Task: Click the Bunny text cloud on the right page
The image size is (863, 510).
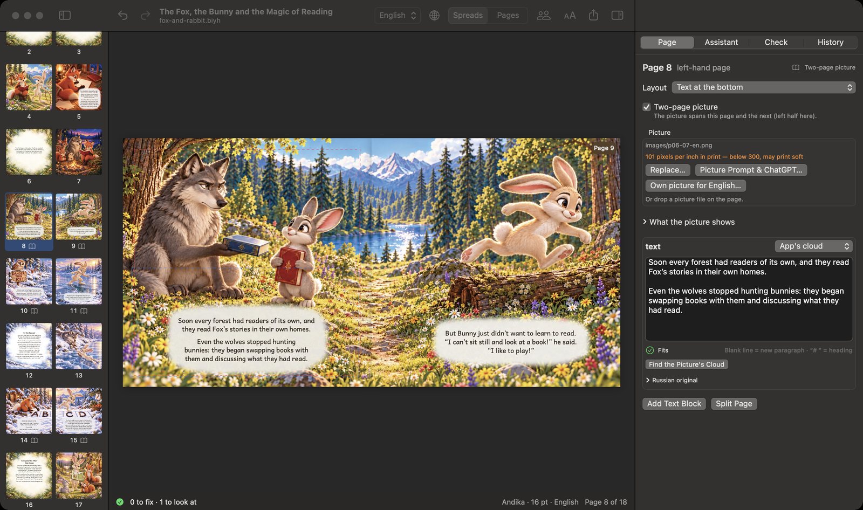Action: point(511,342)
